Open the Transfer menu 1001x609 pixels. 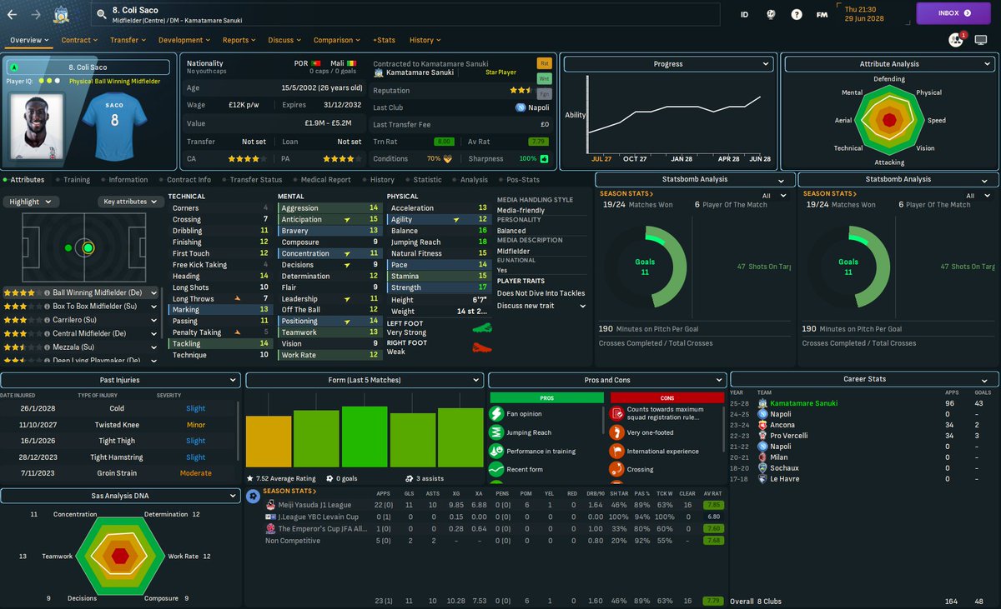click(x=128, y=40)
